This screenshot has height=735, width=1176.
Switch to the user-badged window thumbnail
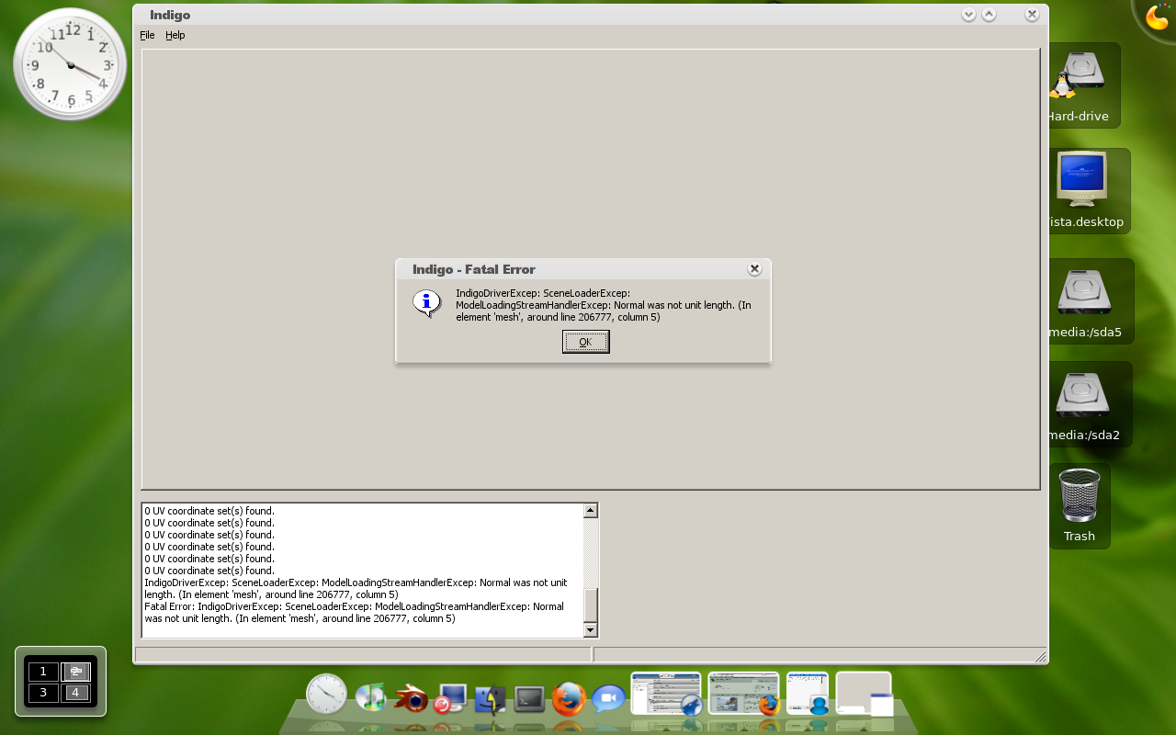tap(808, 694)
